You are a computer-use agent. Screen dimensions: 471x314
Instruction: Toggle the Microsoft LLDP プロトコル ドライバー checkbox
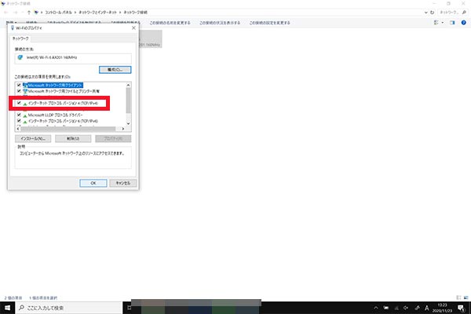tap(19, 115)
